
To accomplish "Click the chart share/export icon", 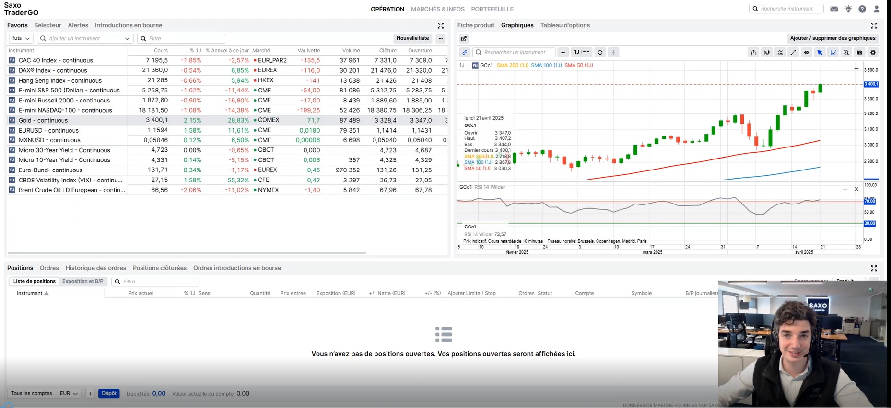I will pos(753,53).
